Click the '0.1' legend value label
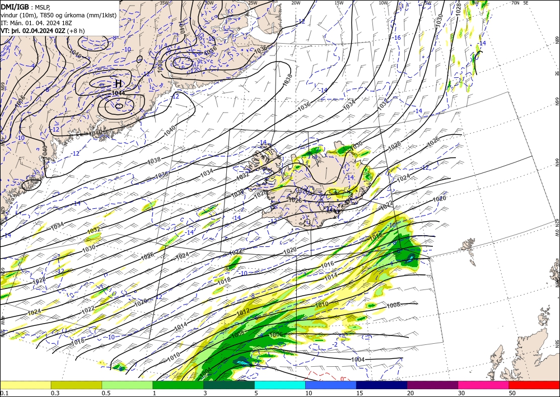560x397 pixels. [4, 393]
